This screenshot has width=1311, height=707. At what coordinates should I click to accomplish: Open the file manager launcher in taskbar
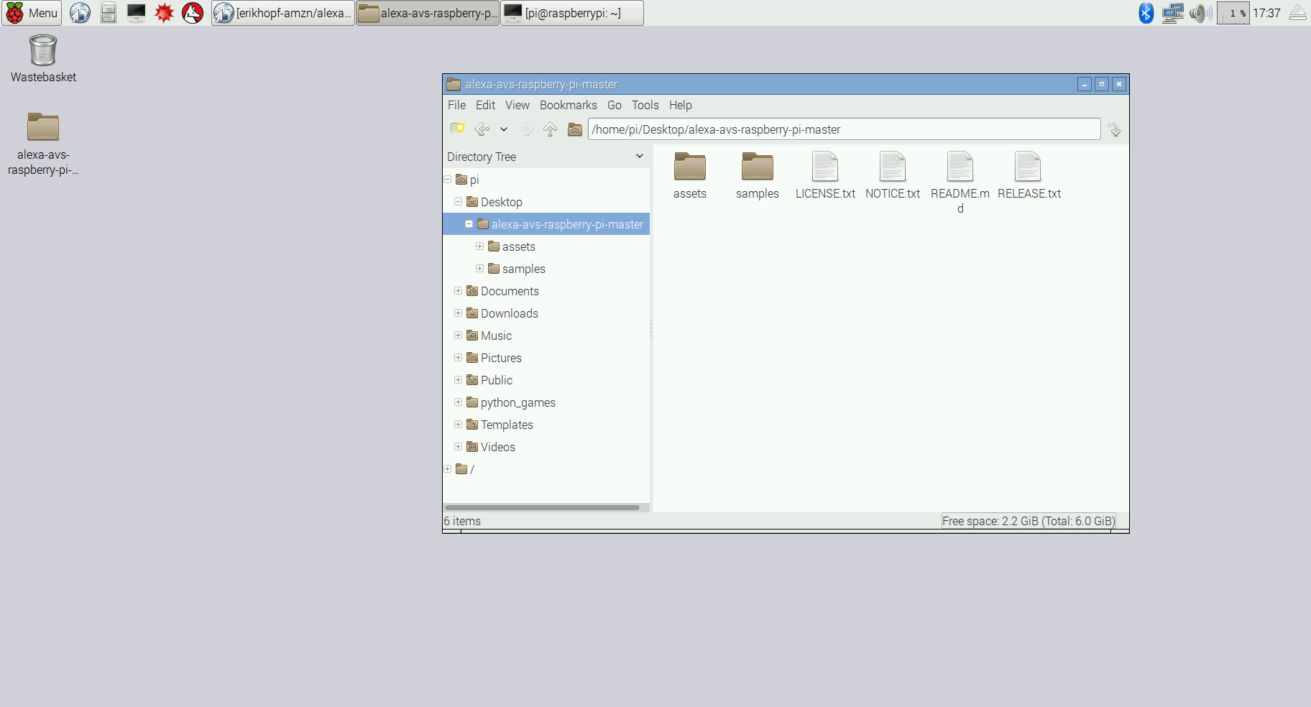click(x=109, y=13)
